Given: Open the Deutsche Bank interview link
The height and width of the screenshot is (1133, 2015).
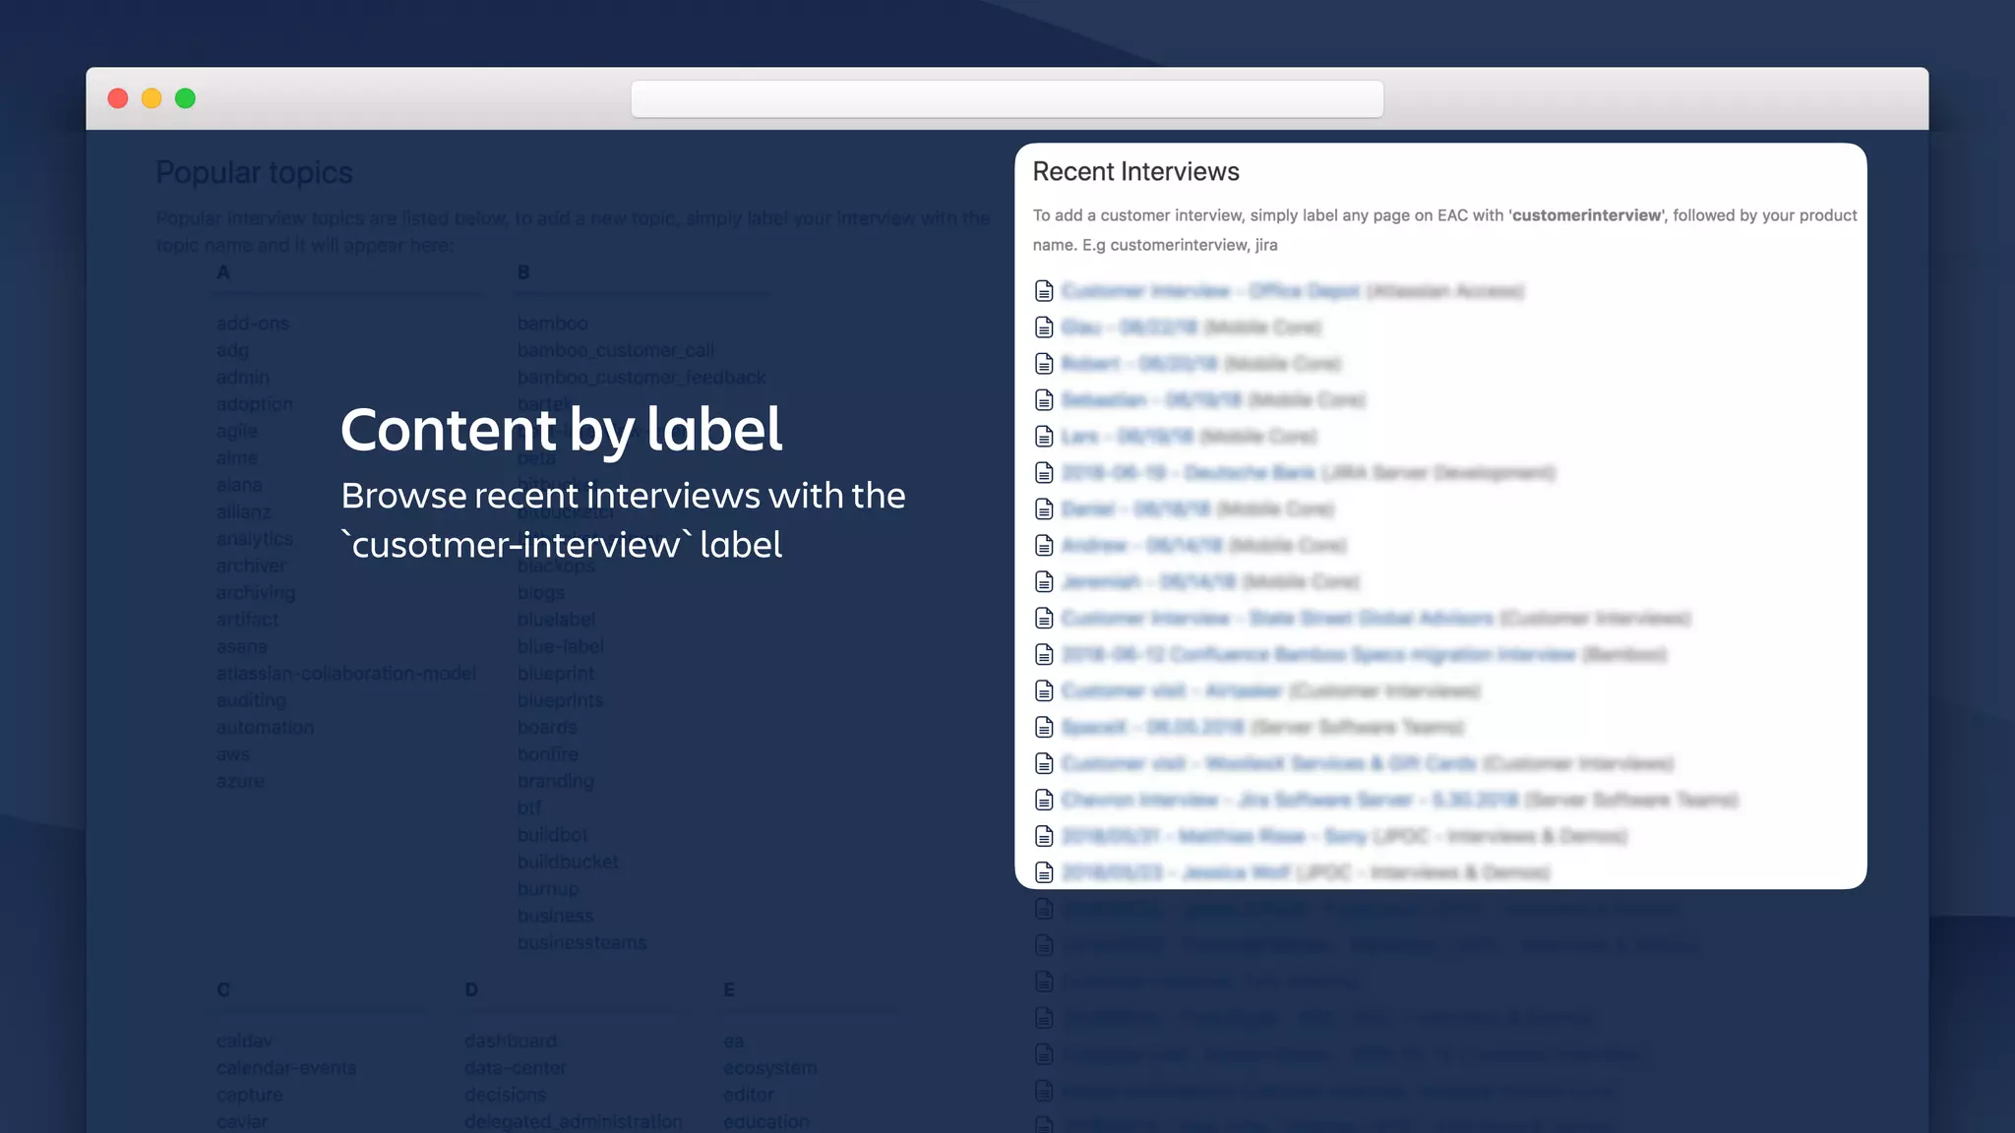Looking at the screenshot, I should coord(1189,473).
